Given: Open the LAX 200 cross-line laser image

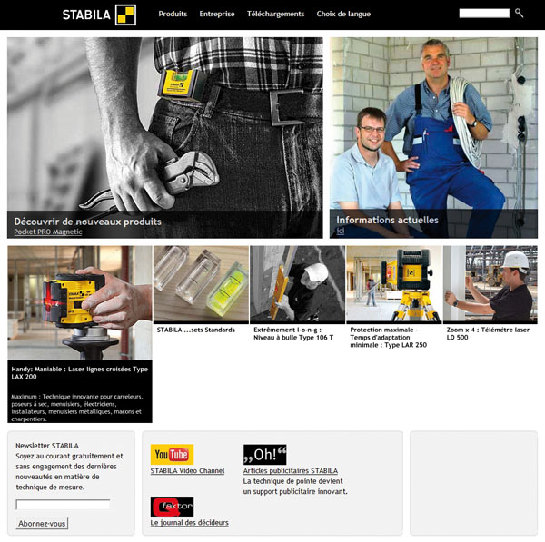Looking at the screenshot, I should pyautogui.click(x=80, y=302).
